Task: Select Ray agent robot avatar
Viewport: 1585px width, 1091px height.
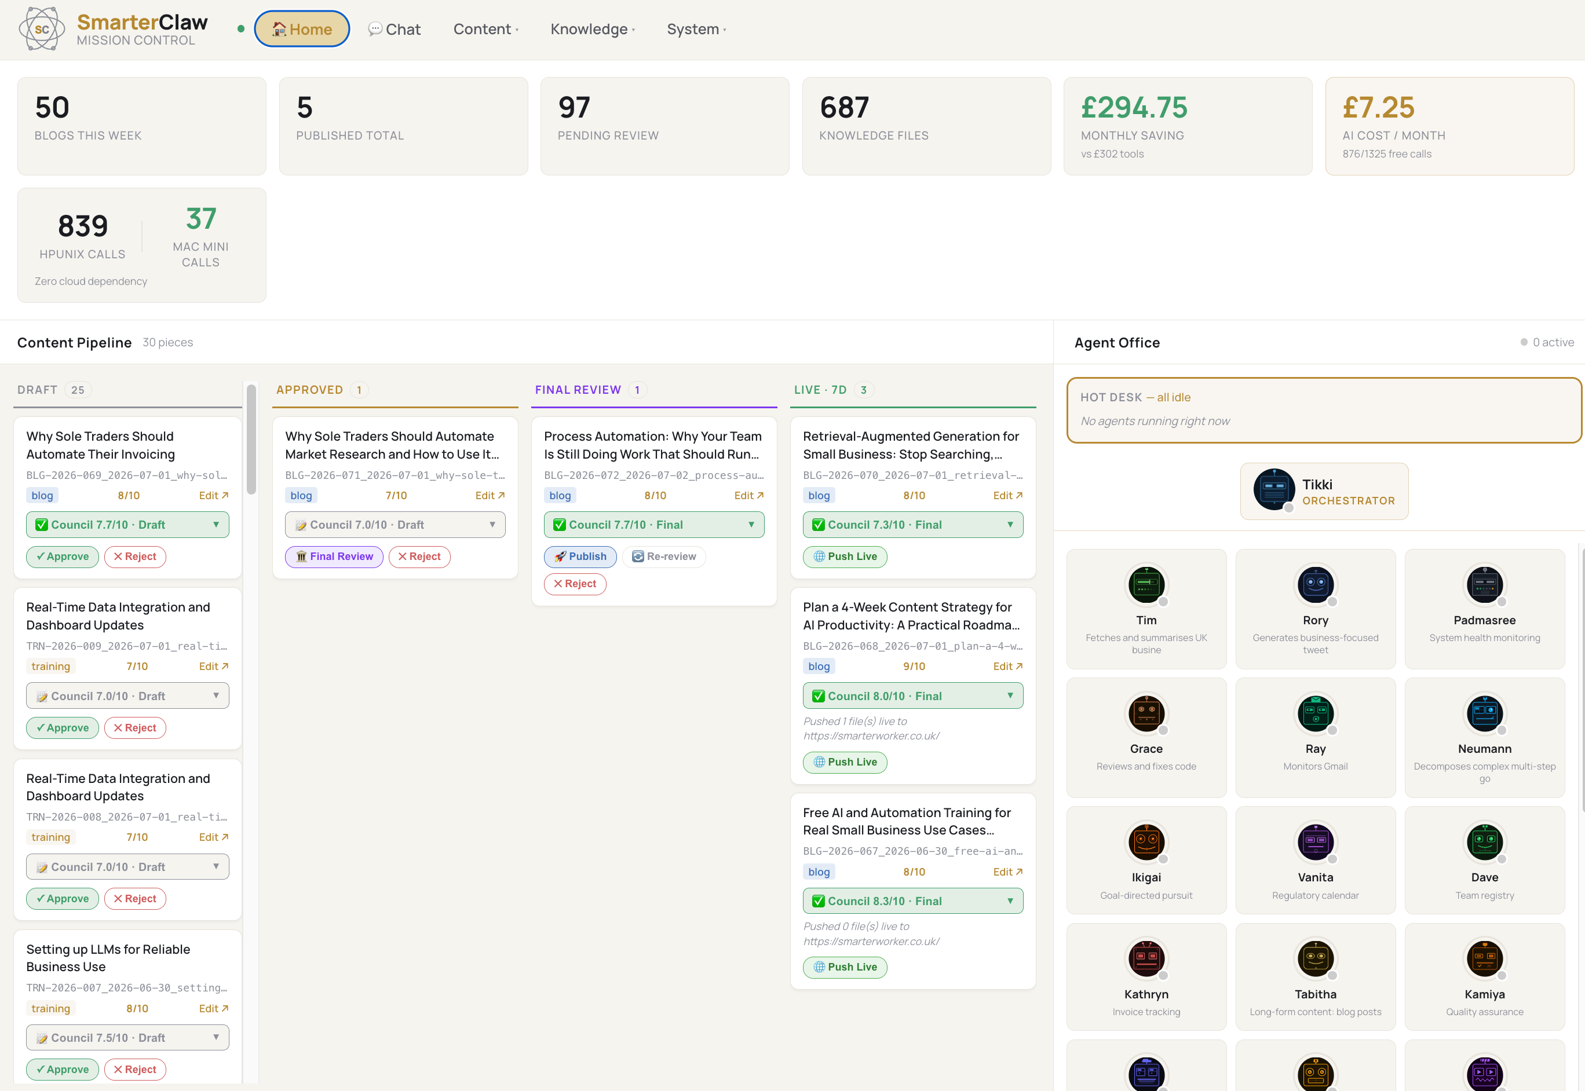Action: pyautogui.click(x=1315, y=713)
